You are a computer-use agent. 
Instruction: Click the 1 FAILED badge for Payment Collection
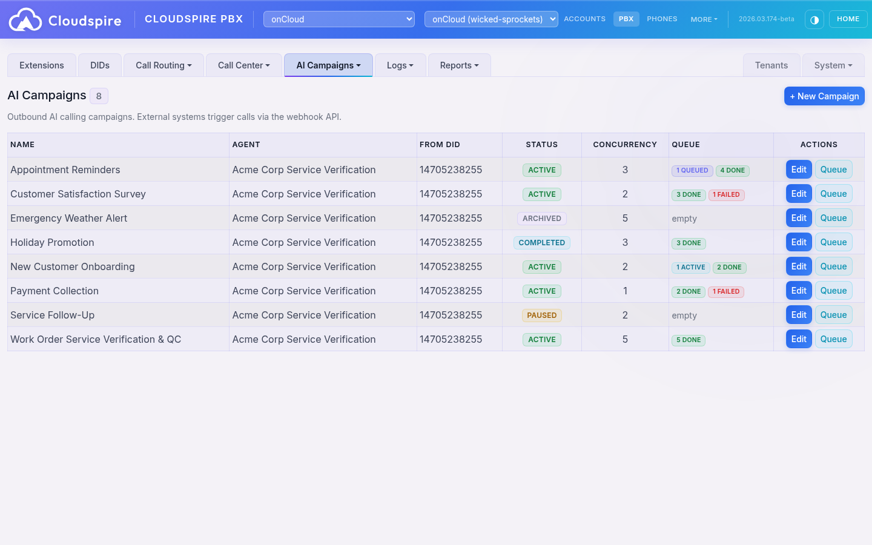tap(726, 291)
